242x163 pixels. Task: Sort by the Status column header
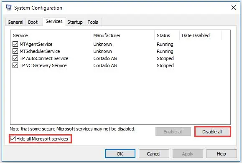(167, 35)
